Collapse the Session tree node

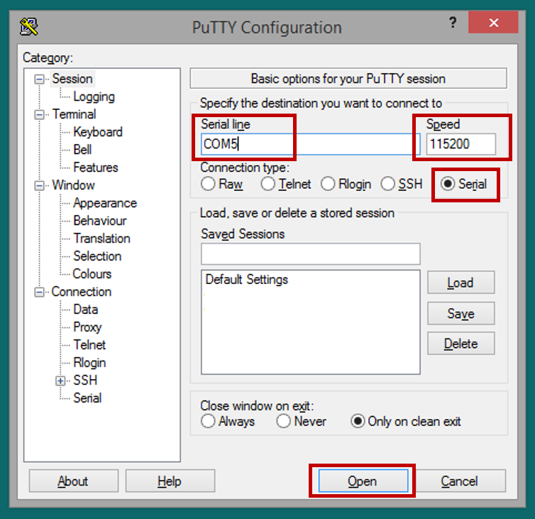click(x=39, y=80)
